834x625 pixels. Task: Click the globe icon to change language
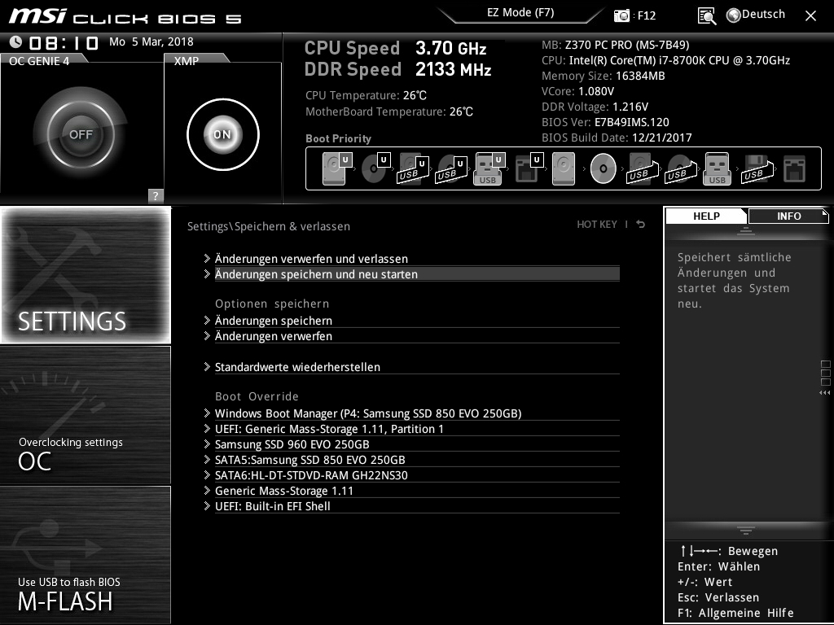[x=734, y=15]
